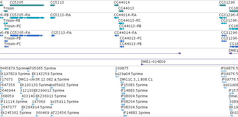Image resolution: width=238 pixels, height=117 pixels.
Task: Click the CG44013-RC transcript arrow
Action: click(x=121, y=23)
